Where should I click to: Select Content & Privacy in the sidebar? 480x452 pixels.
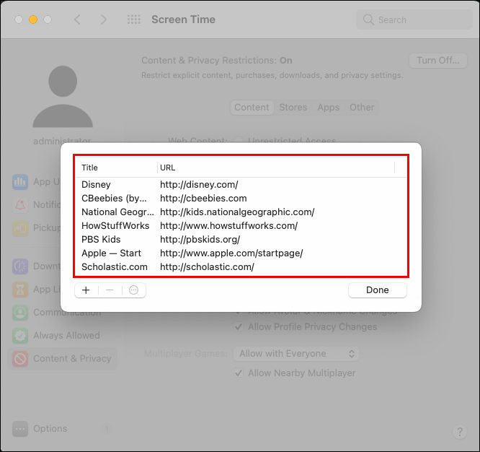[61, 358]
